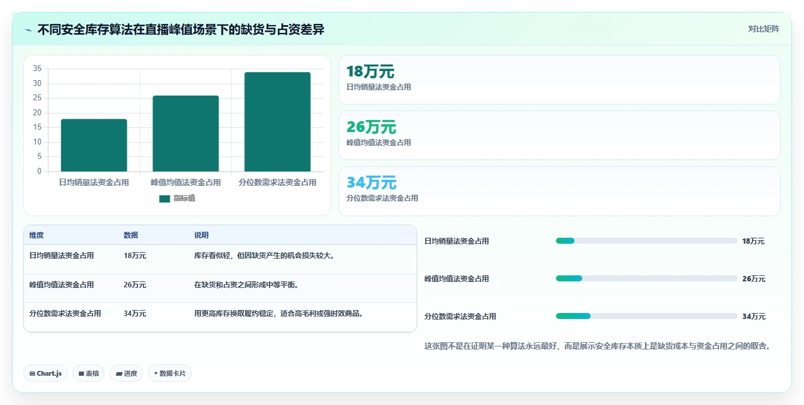The width and height of the screenshot is (804, 405).
Task: Click the 峰值均值法资金占用 x-axis label
Action: point(185,182)
